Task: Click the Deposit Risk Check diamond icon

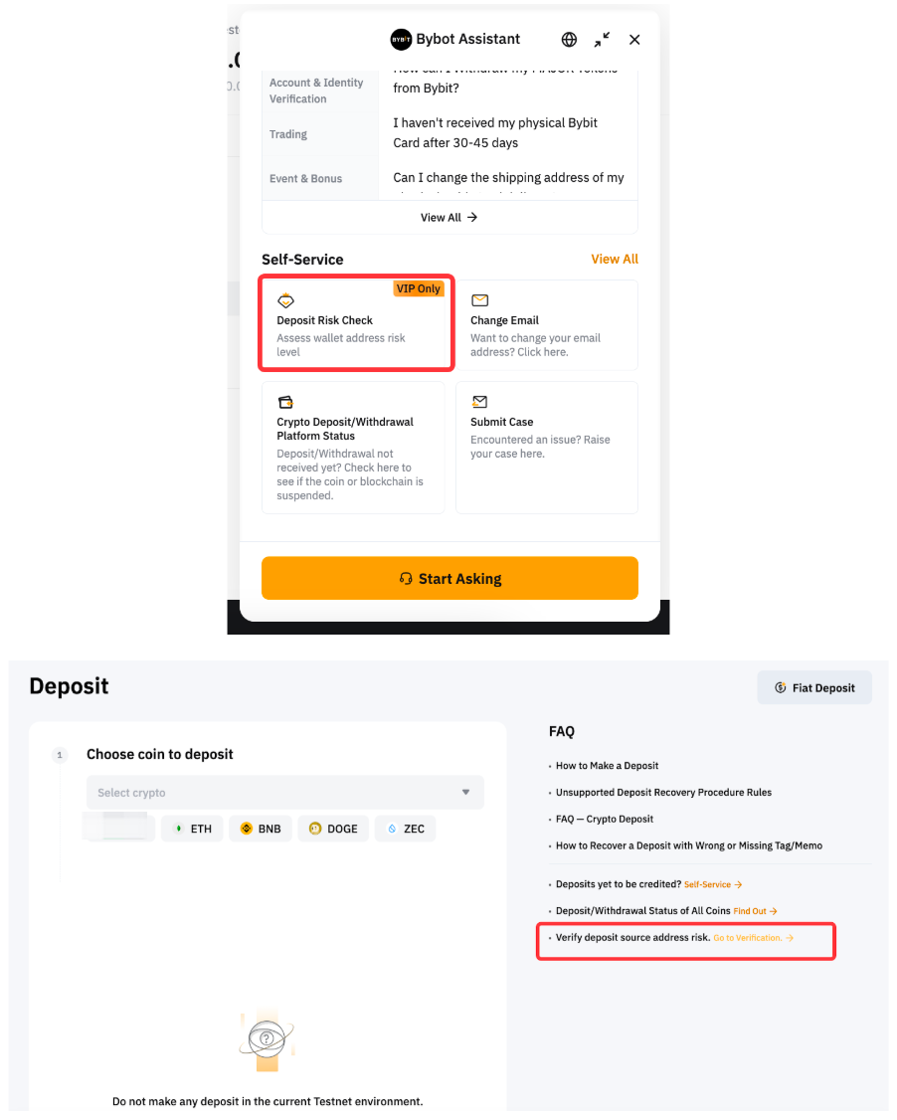Action: 285,300
